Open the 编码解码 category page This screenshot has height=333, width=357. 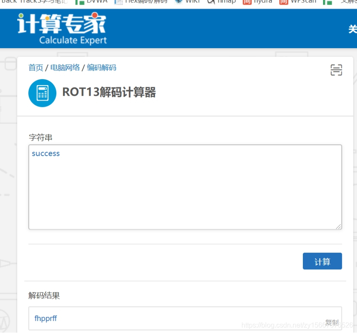point(96,67)
